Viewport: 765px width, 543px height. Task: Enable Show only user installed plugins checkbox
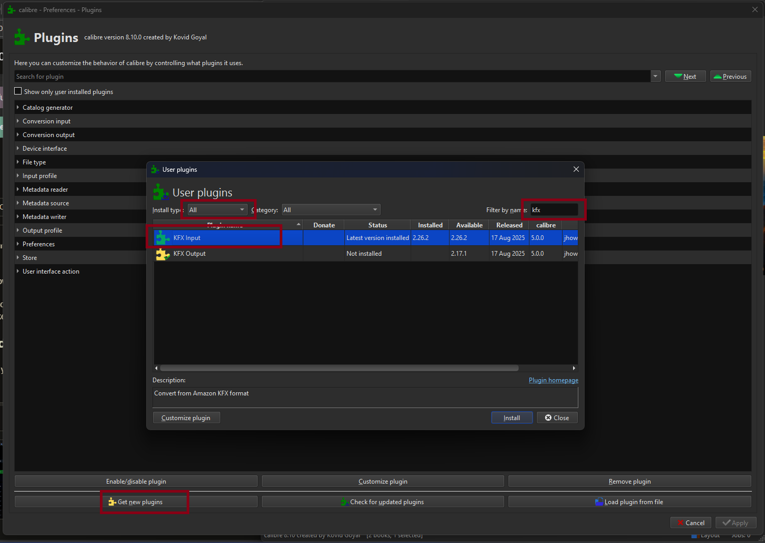[x=18, y=91]
